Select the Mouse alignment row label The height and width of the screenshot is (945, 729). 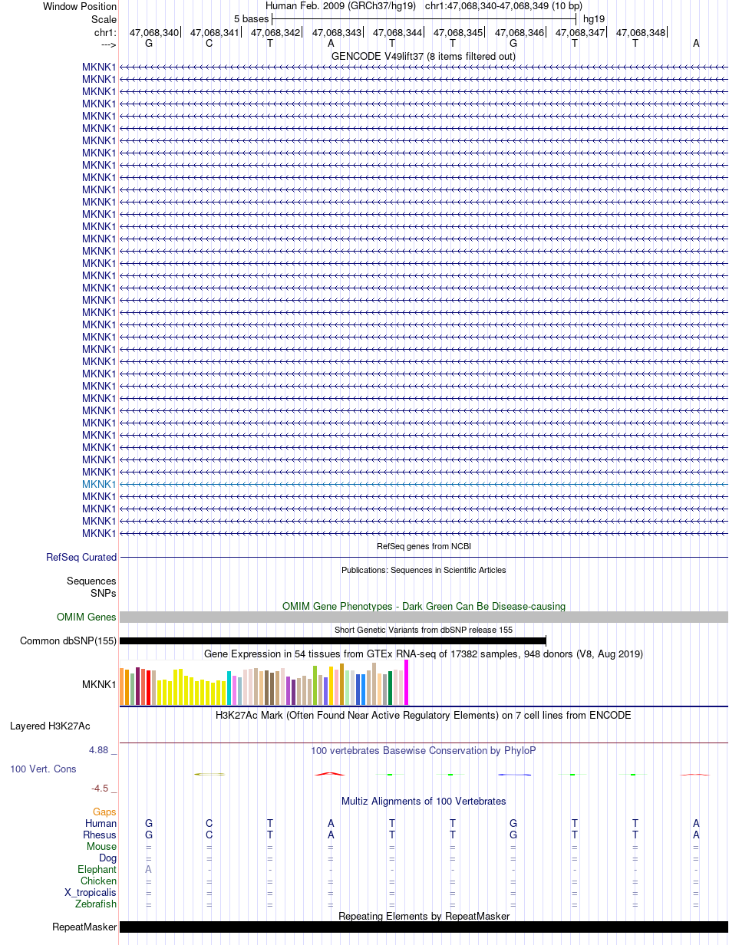click(102, 846)
